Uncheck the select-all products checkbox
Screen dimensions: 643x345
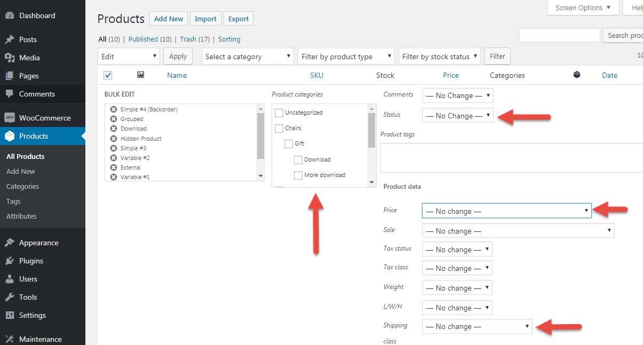pyautogui.click(x=107, y=75)
